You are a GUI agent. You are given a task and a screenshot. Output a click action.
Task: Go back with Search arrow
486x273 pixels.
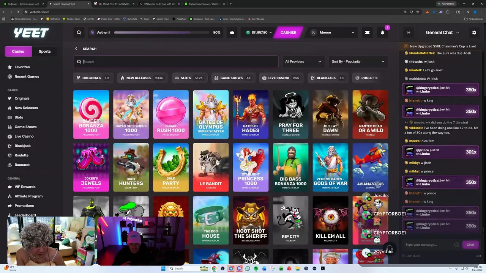pyautogui.click(x=76, y=49)
